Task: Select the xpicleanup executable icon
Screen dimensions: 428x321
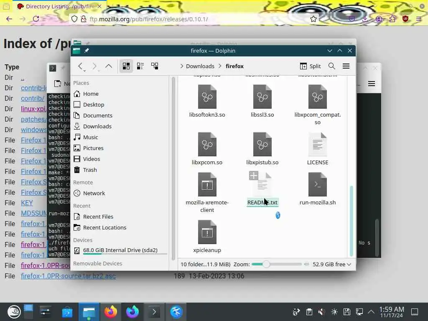Action: pyautogui.click(x=207, y=232)
